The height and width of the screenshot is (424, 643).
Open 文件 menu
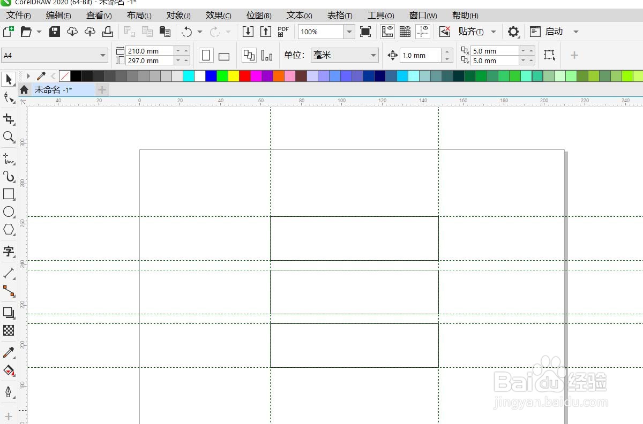[18, 16]
